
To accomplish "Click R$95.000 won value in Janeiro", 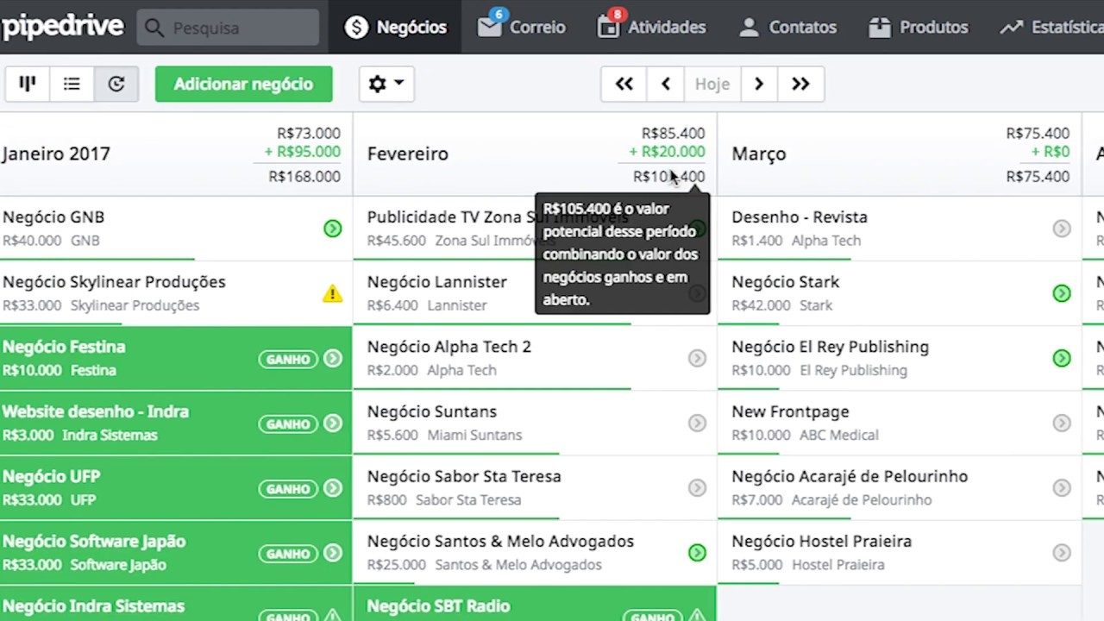I will click(x=302, y=152).
